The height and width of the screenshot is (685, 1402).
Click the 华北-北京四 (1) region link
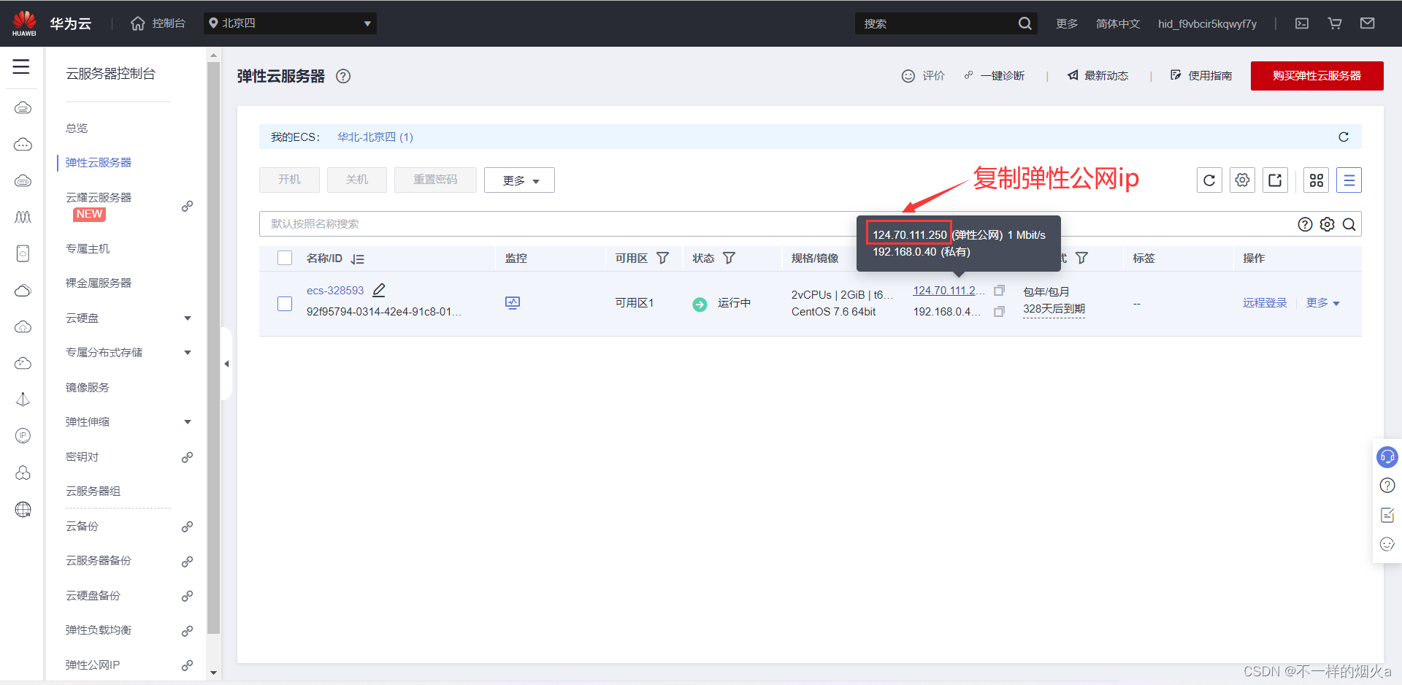375,137
